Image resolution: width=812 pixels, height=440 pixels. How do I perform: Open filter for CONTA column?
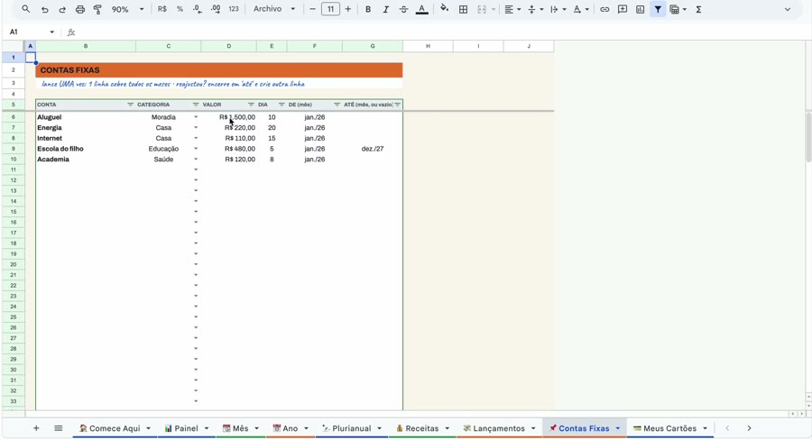130,105
